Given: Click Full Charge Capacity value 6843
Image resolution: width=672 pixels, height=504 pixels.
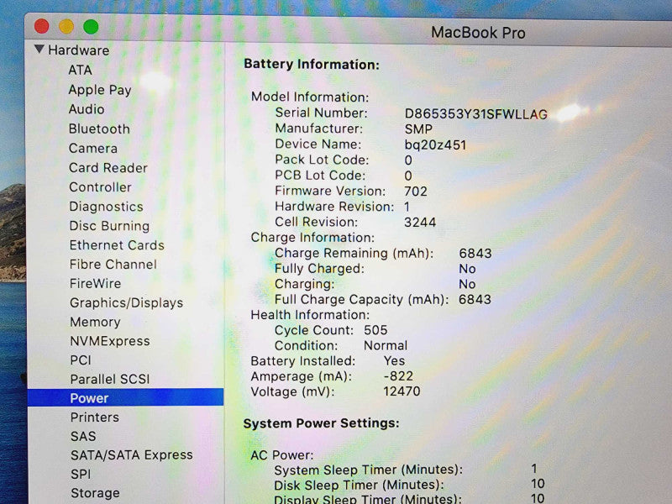Looking at the screenshot, I should coord(475,299).
